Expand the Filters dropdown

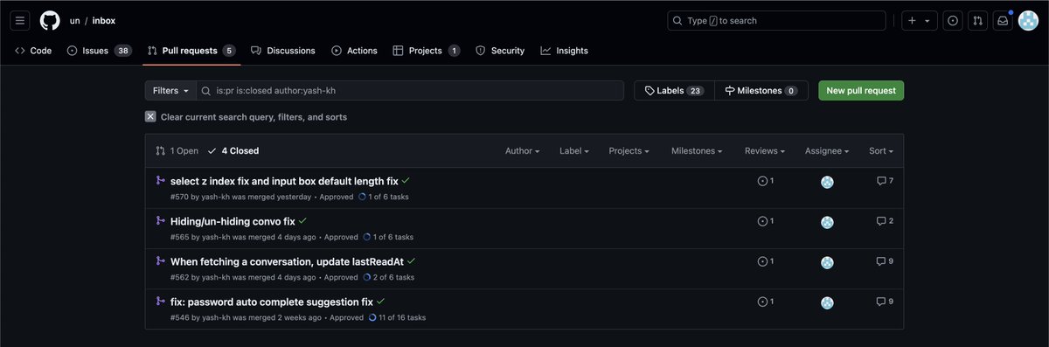pyautogui.click(x=170, y=90)
